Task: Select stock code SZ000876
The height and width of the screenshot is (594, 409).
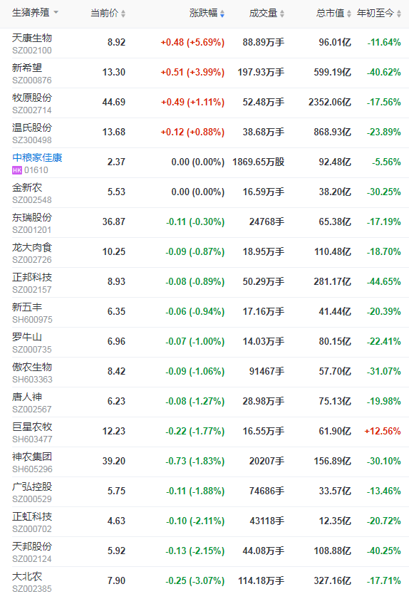Action: coord(32,80)
